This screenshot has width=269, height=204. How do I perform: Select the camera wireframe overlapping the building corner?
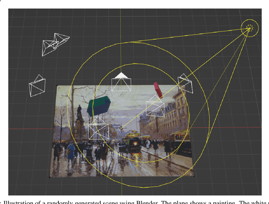pyautogui.click(x=185, y=84)
